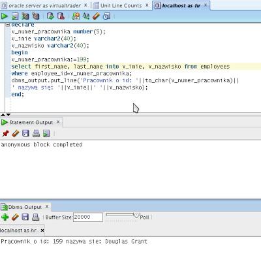Save the Dbms Output with the disk icon

25,217
